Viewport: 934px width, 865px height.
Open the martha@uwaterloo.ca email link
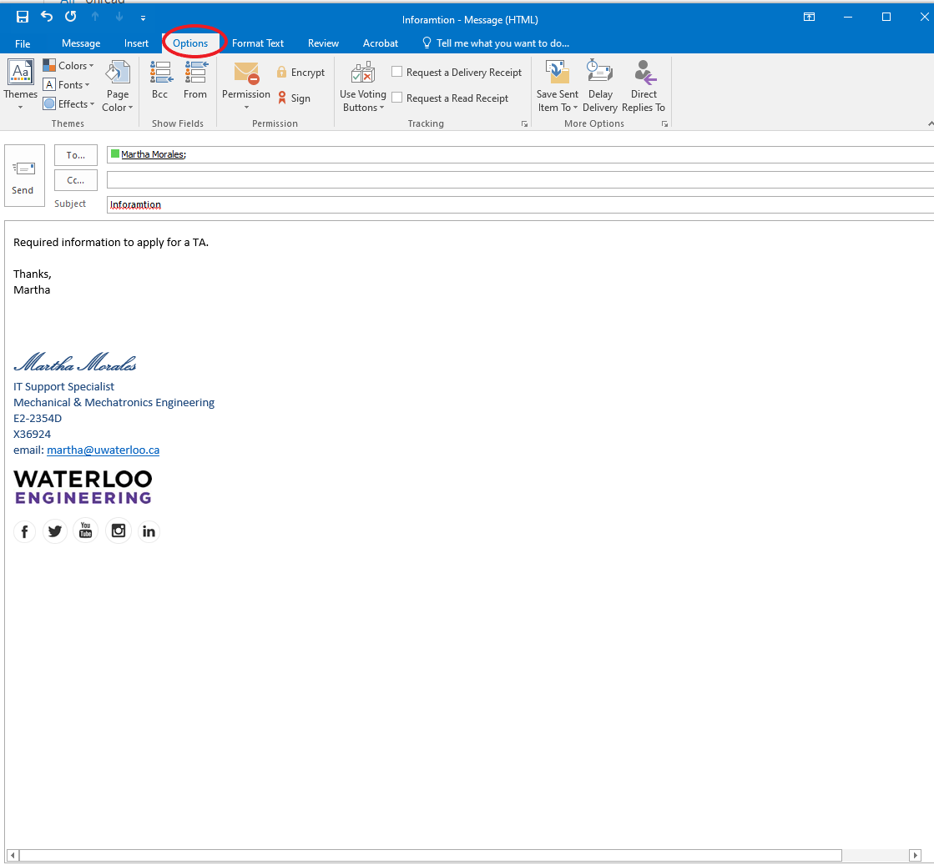coord(103,450)
